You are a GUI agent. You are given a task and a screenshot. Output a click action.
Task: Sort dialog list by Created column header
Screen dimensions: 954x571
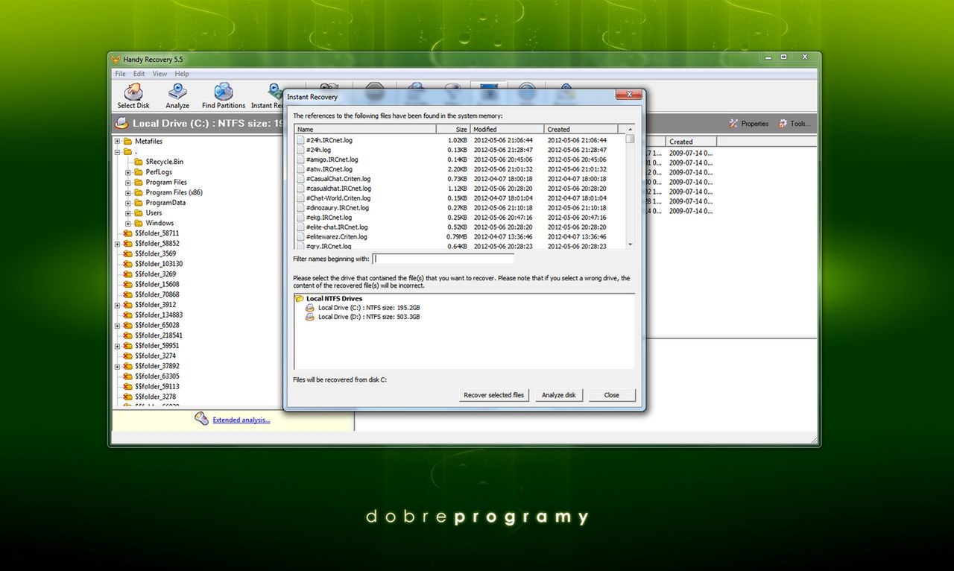click(x=581, y=129)
